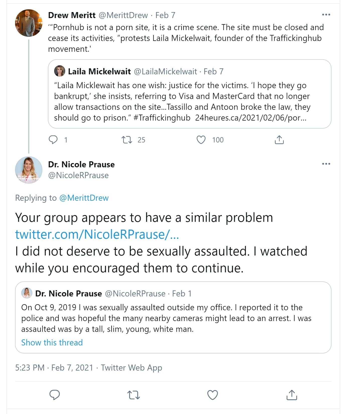
Task: Click the 5:23 PM Feb 7, 2021 timestamp
Action: 54,368
